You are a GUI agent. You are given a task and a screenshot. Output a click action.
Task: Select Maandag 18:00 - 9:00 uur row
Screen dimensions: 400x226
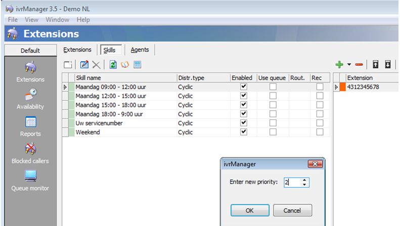click(196, 114)
